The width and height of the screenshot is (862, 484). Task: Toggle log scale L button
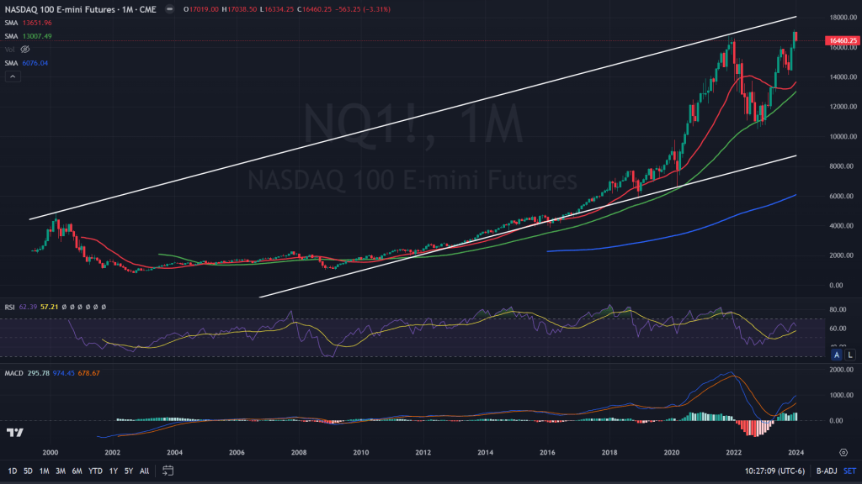[850, 355]
